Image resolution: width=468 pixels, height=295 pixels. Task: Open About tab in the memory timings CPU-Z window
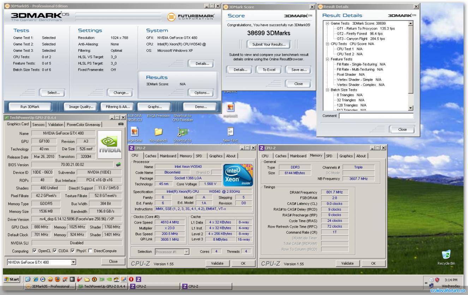tap(361, 156)
